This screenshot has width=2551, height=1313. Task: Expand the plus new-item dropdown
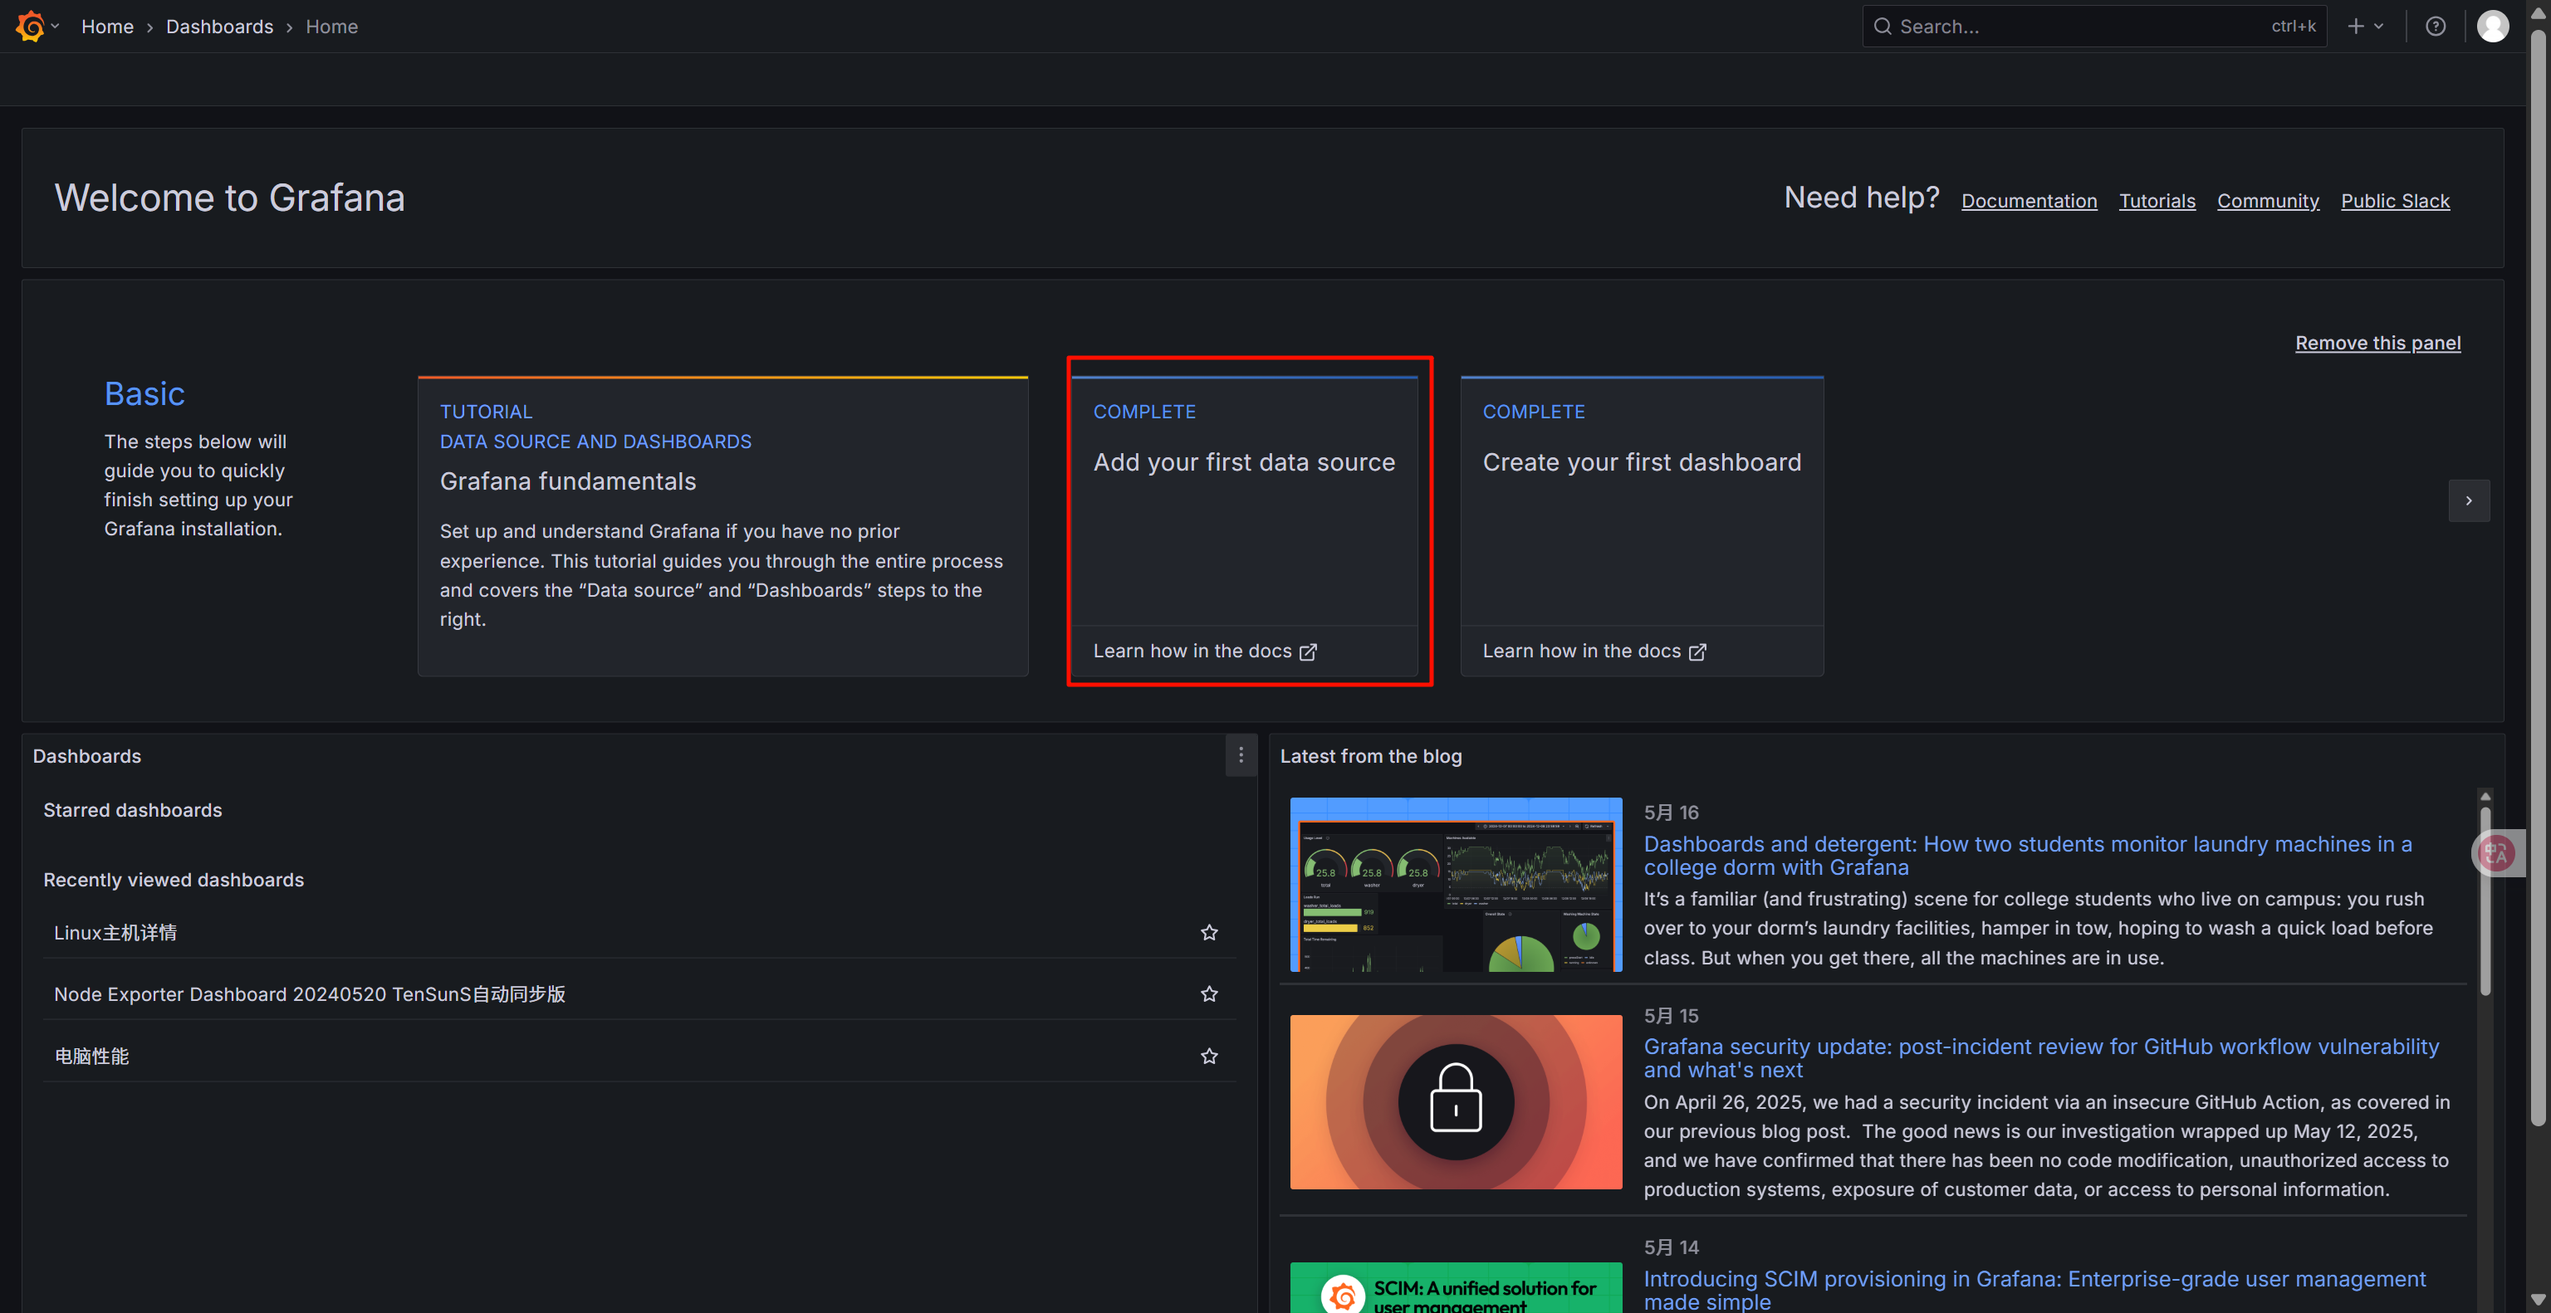pos(2365,27)
